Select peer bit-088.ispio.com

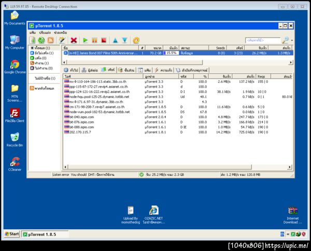click(x=177, y=127)
